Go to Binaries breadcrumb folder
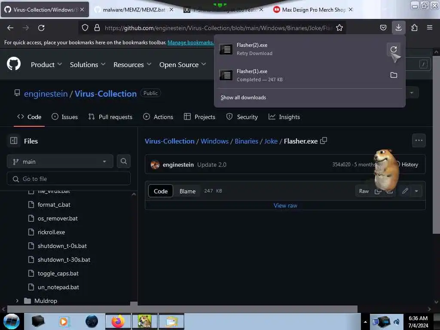 [246, 141]
